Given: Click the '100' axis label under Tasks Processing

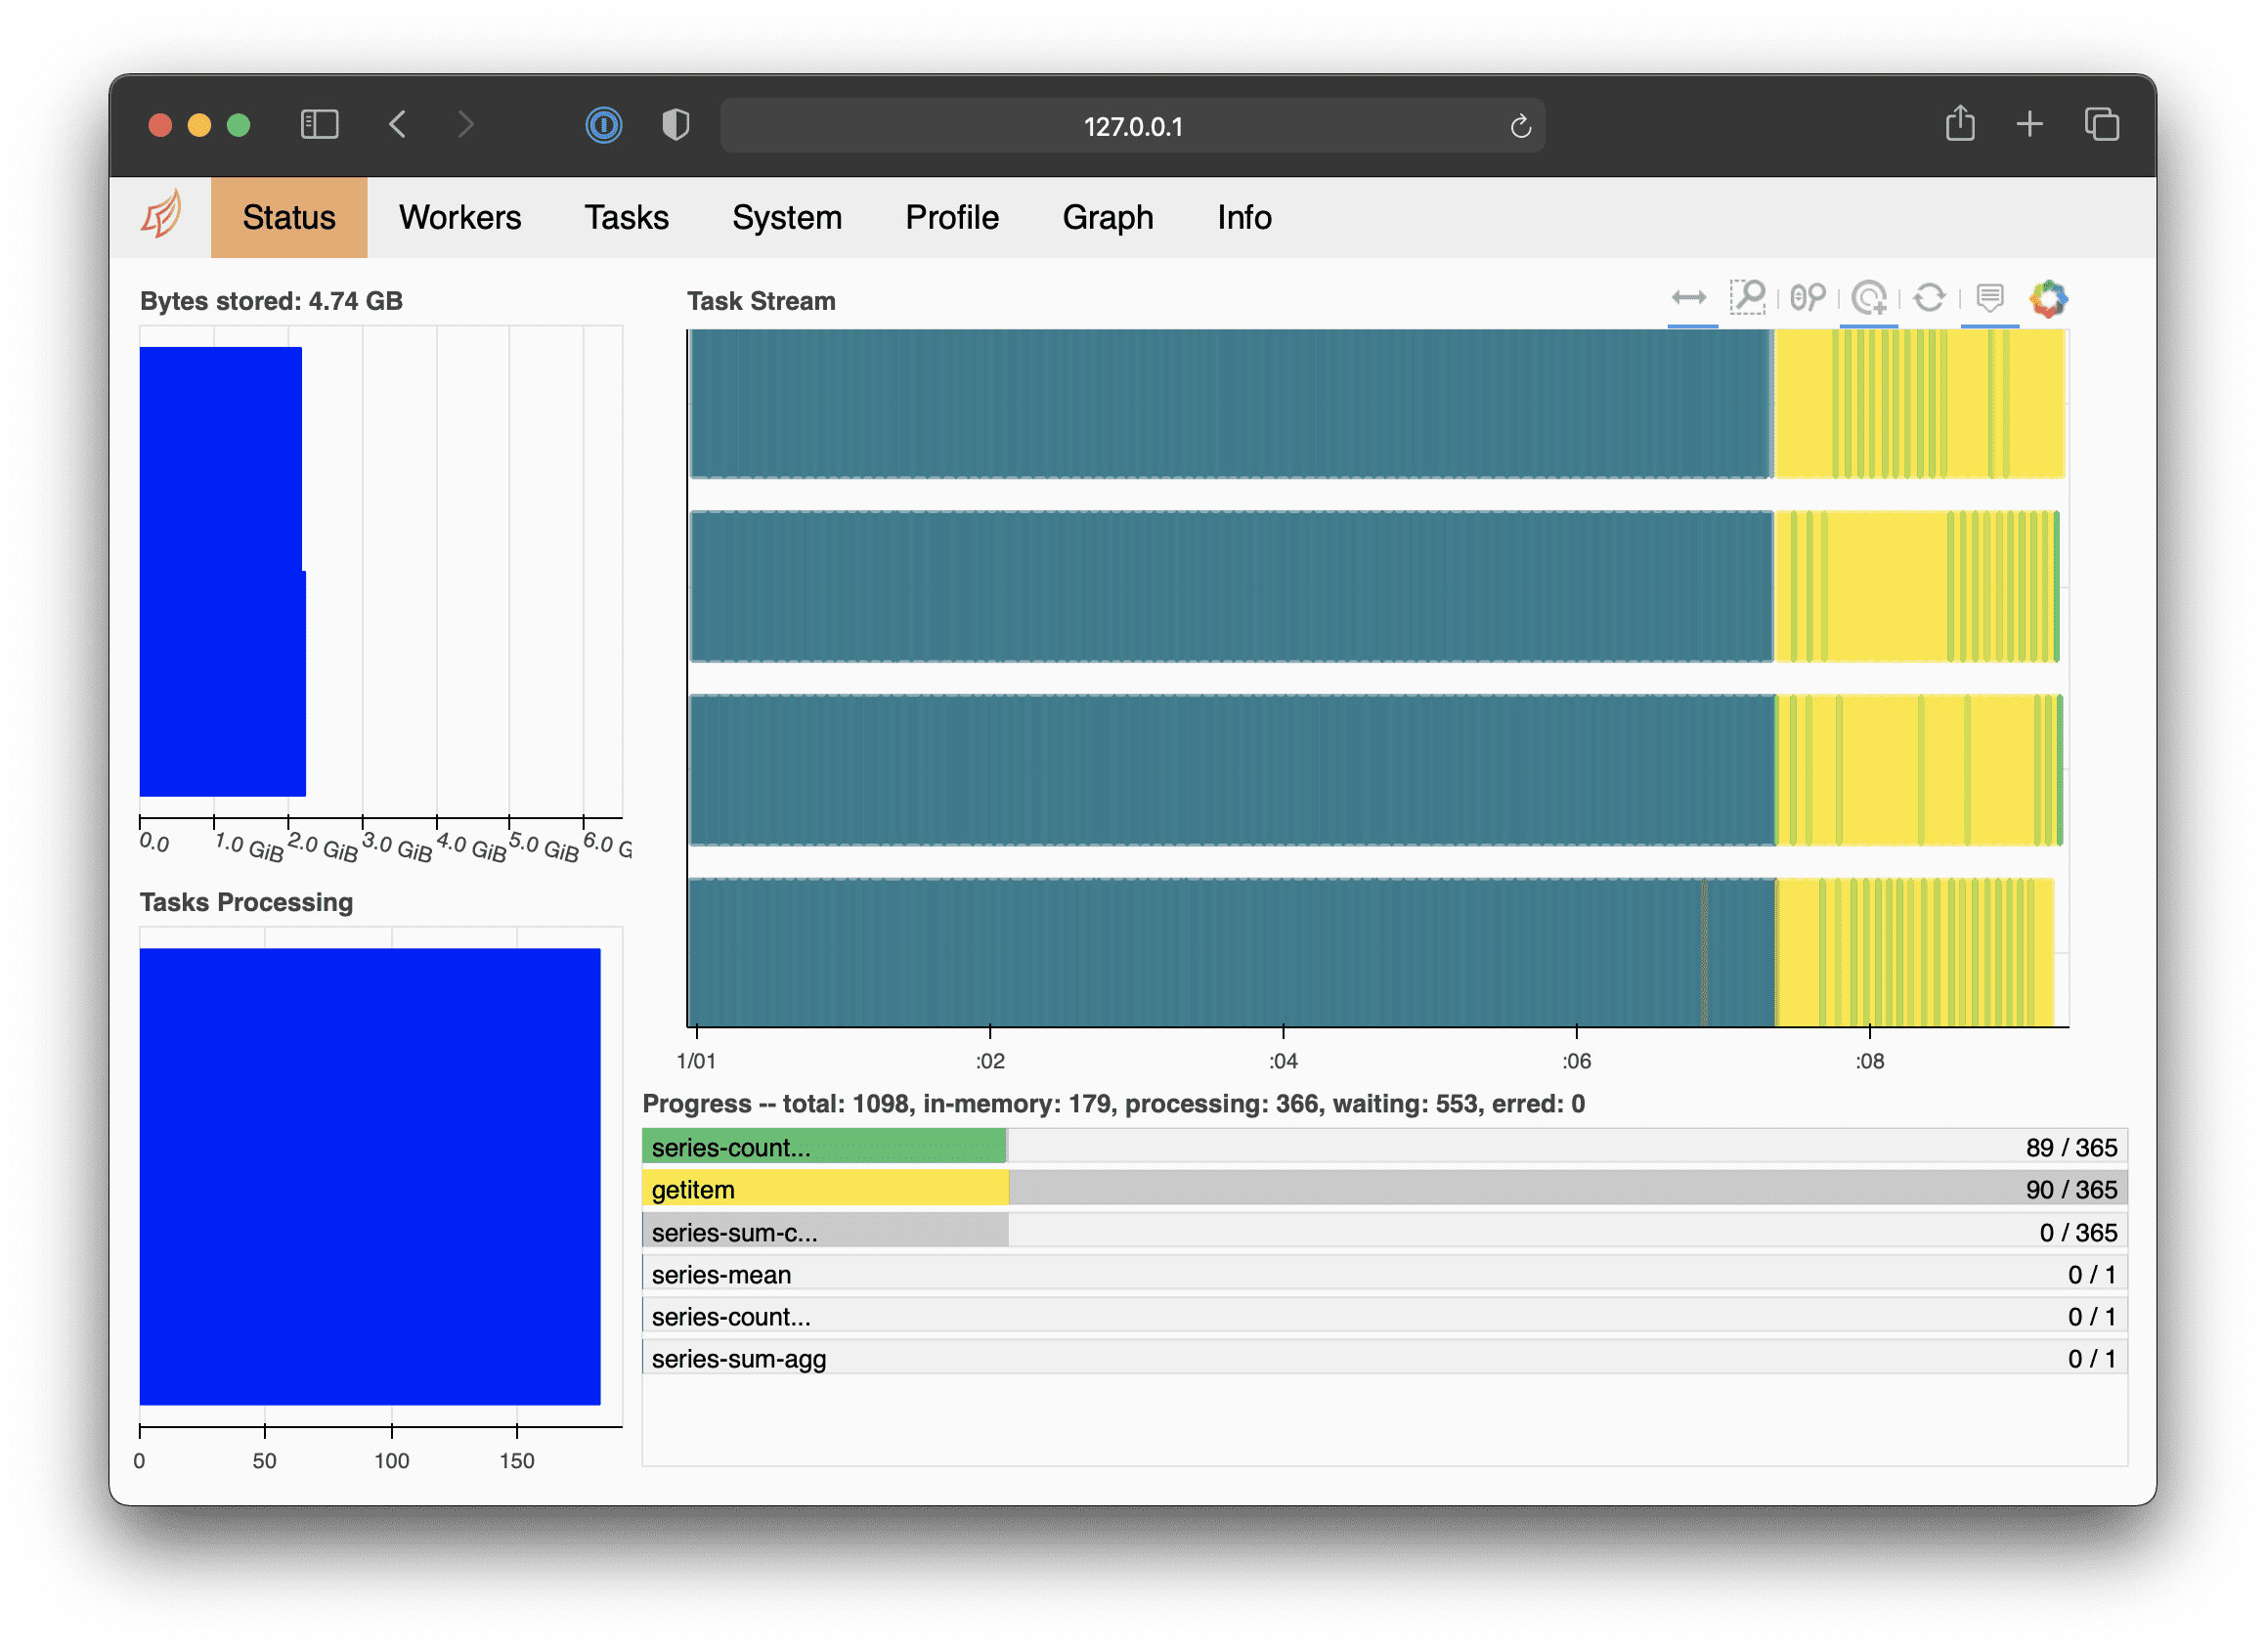Looking at the screenshot, I should pos(392,1460).
